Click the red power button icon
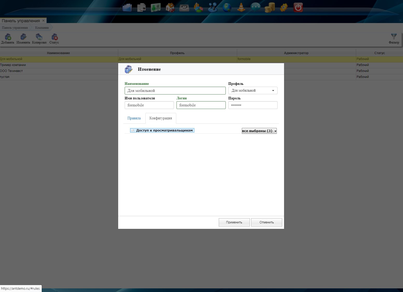403x292 pixels. (298, 8)
